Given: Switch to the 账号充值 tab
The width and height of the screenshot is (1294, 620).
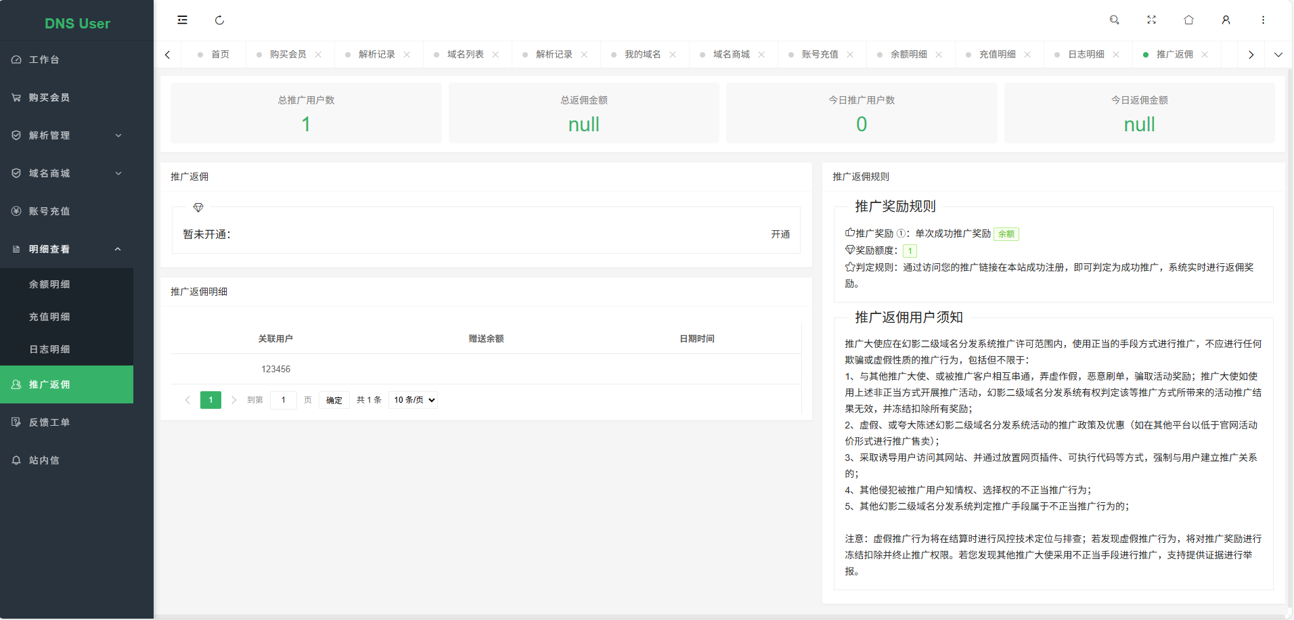Looking at the screenshot, I should pyautogui.click(x=820, y=55).
